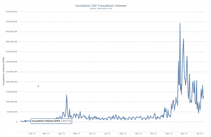Screen dimensions: 211x137
Task: Click the 200,000,000 y-axis label
Action: 11,82
